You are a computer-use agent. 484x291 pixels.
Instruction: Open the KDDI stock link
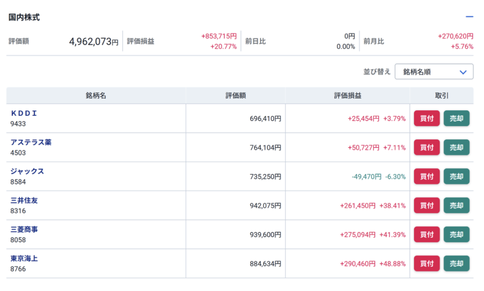click(24, 113)
